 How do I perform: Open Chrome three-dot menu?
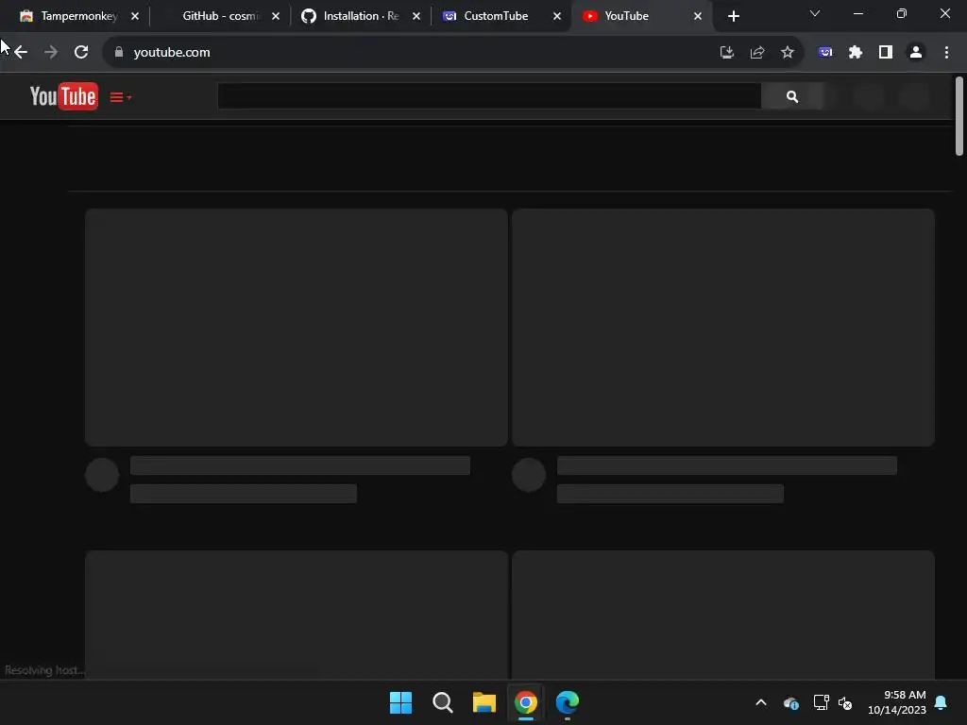(946, 53)
